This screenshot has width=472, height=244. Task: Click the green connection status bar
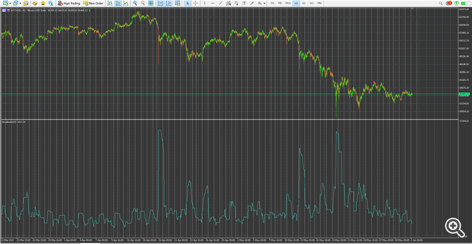(x=465, y=3)
